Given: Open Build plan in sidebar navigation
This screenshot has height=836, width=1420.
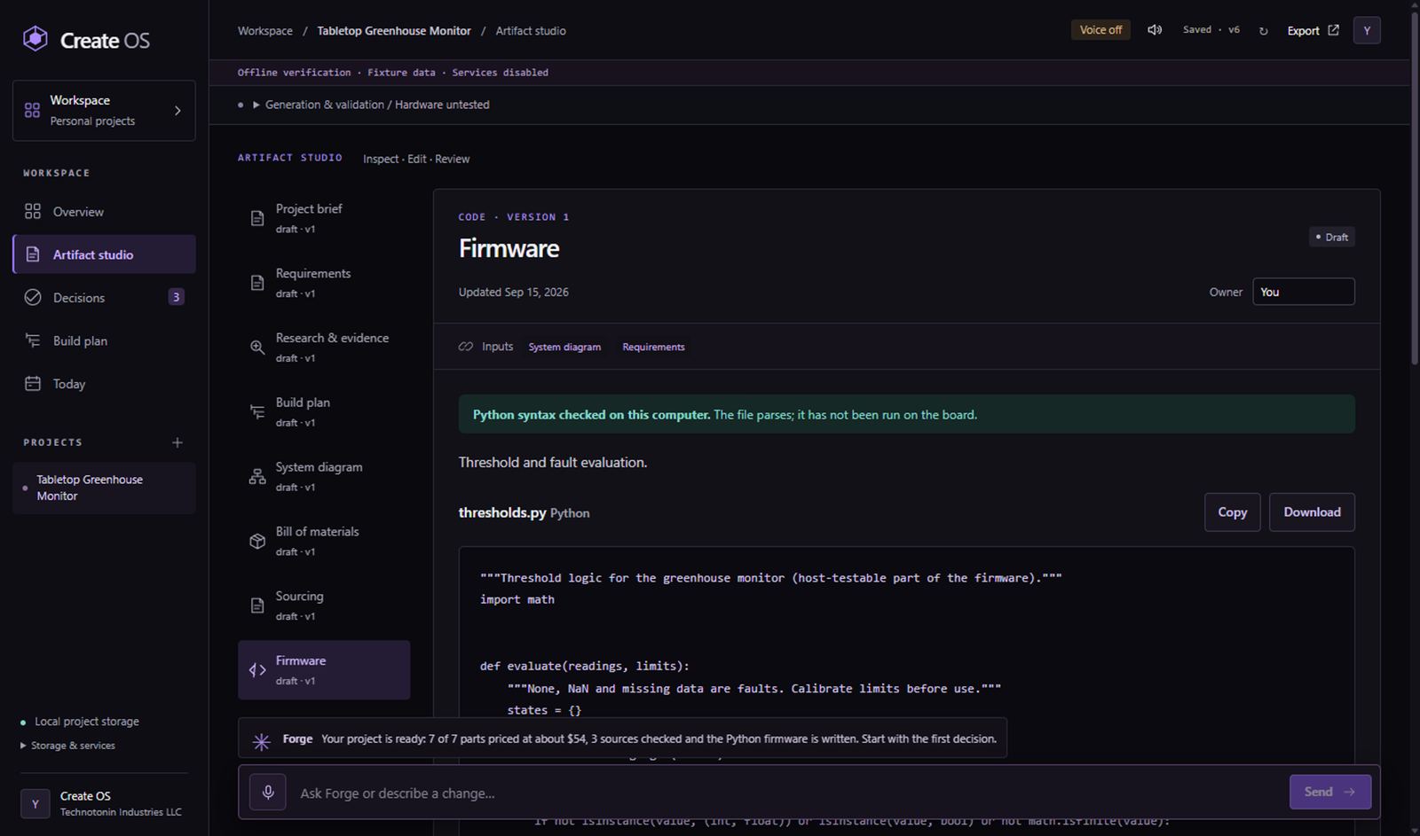Looking at the screenshot, I should point(104,340).
